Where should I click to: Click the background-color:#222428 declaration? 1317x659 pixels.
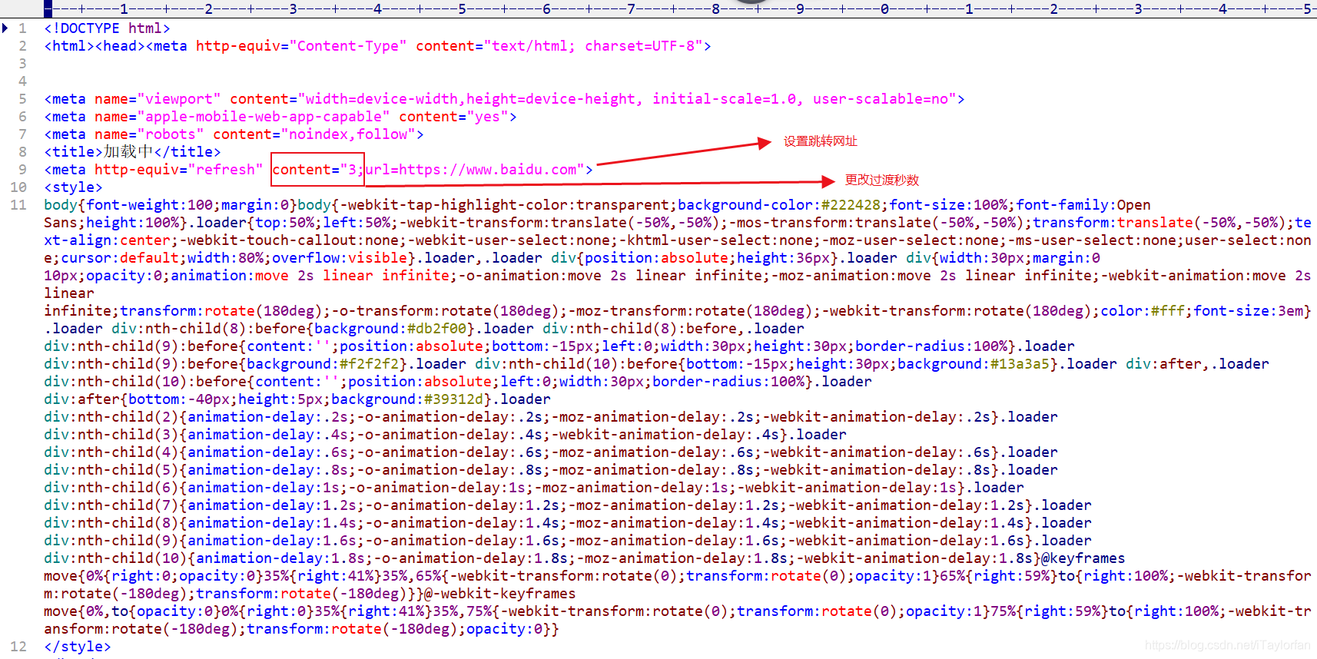[779, 205]
